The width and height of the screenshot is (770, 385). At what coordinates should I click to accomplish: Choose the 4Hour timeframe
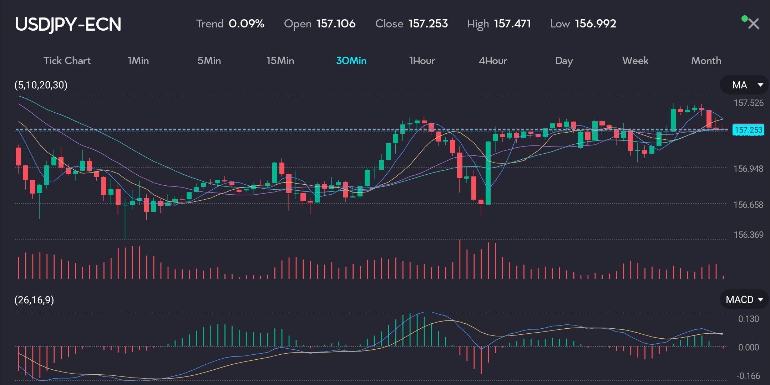tap(493, 61)
